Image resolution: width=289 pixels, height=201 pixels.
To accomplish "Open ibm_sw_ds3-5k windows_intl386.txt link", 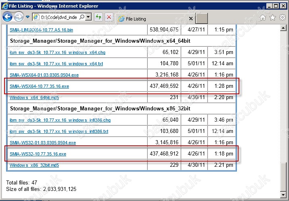I will (59, 131).
